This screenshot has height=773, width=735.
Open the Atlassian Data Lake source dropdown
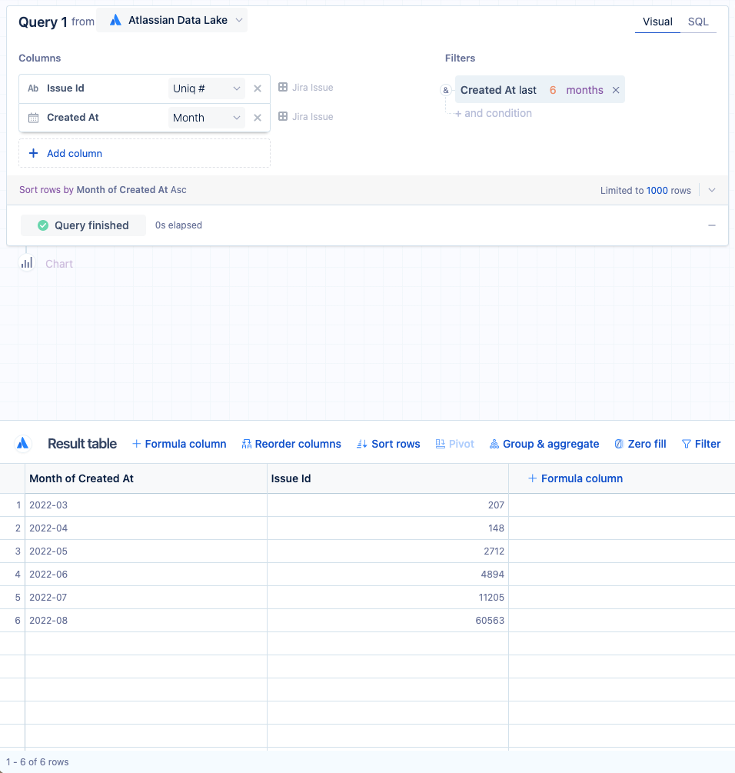click(171, 20)
